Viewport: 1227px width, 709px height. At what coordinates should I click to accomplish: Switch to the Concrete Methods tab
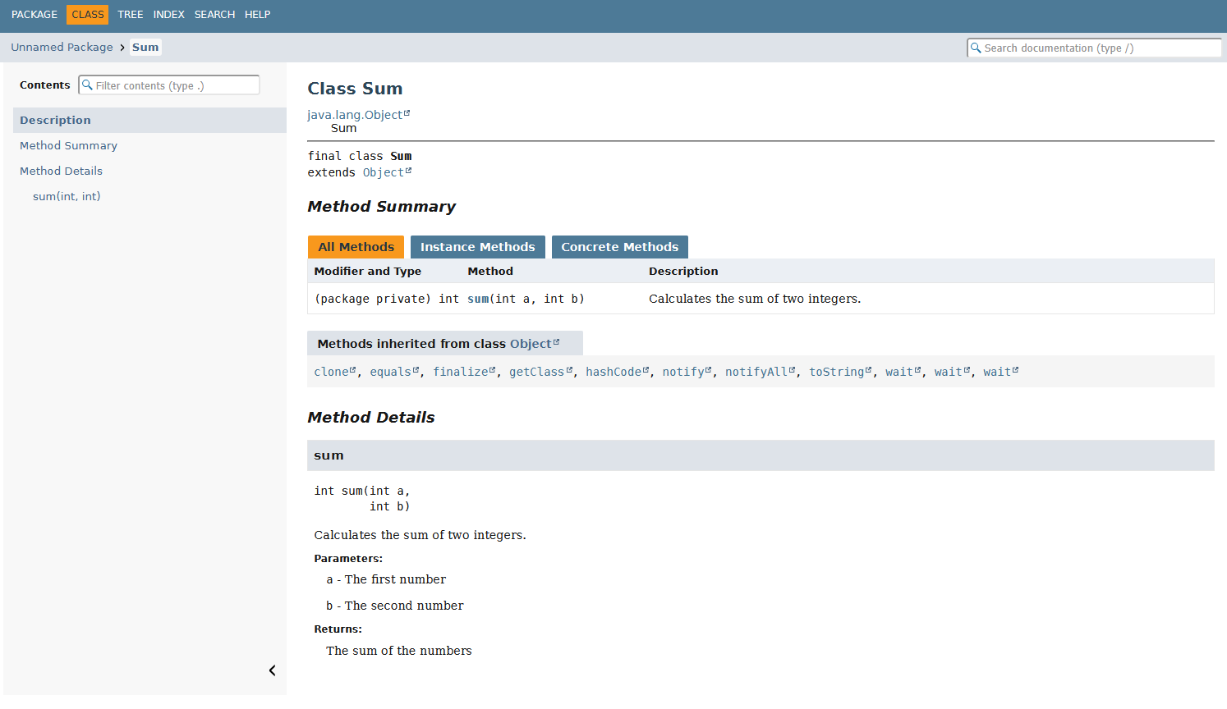[619, 247]
